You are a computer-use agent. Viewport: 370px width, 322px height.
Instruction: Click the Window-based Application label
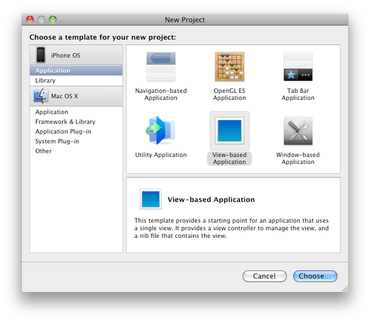[x=298, y=158]
